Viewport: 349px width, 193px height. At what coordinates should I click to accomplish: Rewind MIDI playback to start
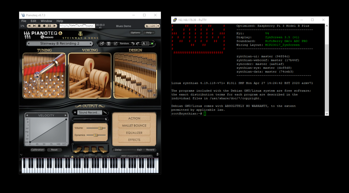point(29,26)
